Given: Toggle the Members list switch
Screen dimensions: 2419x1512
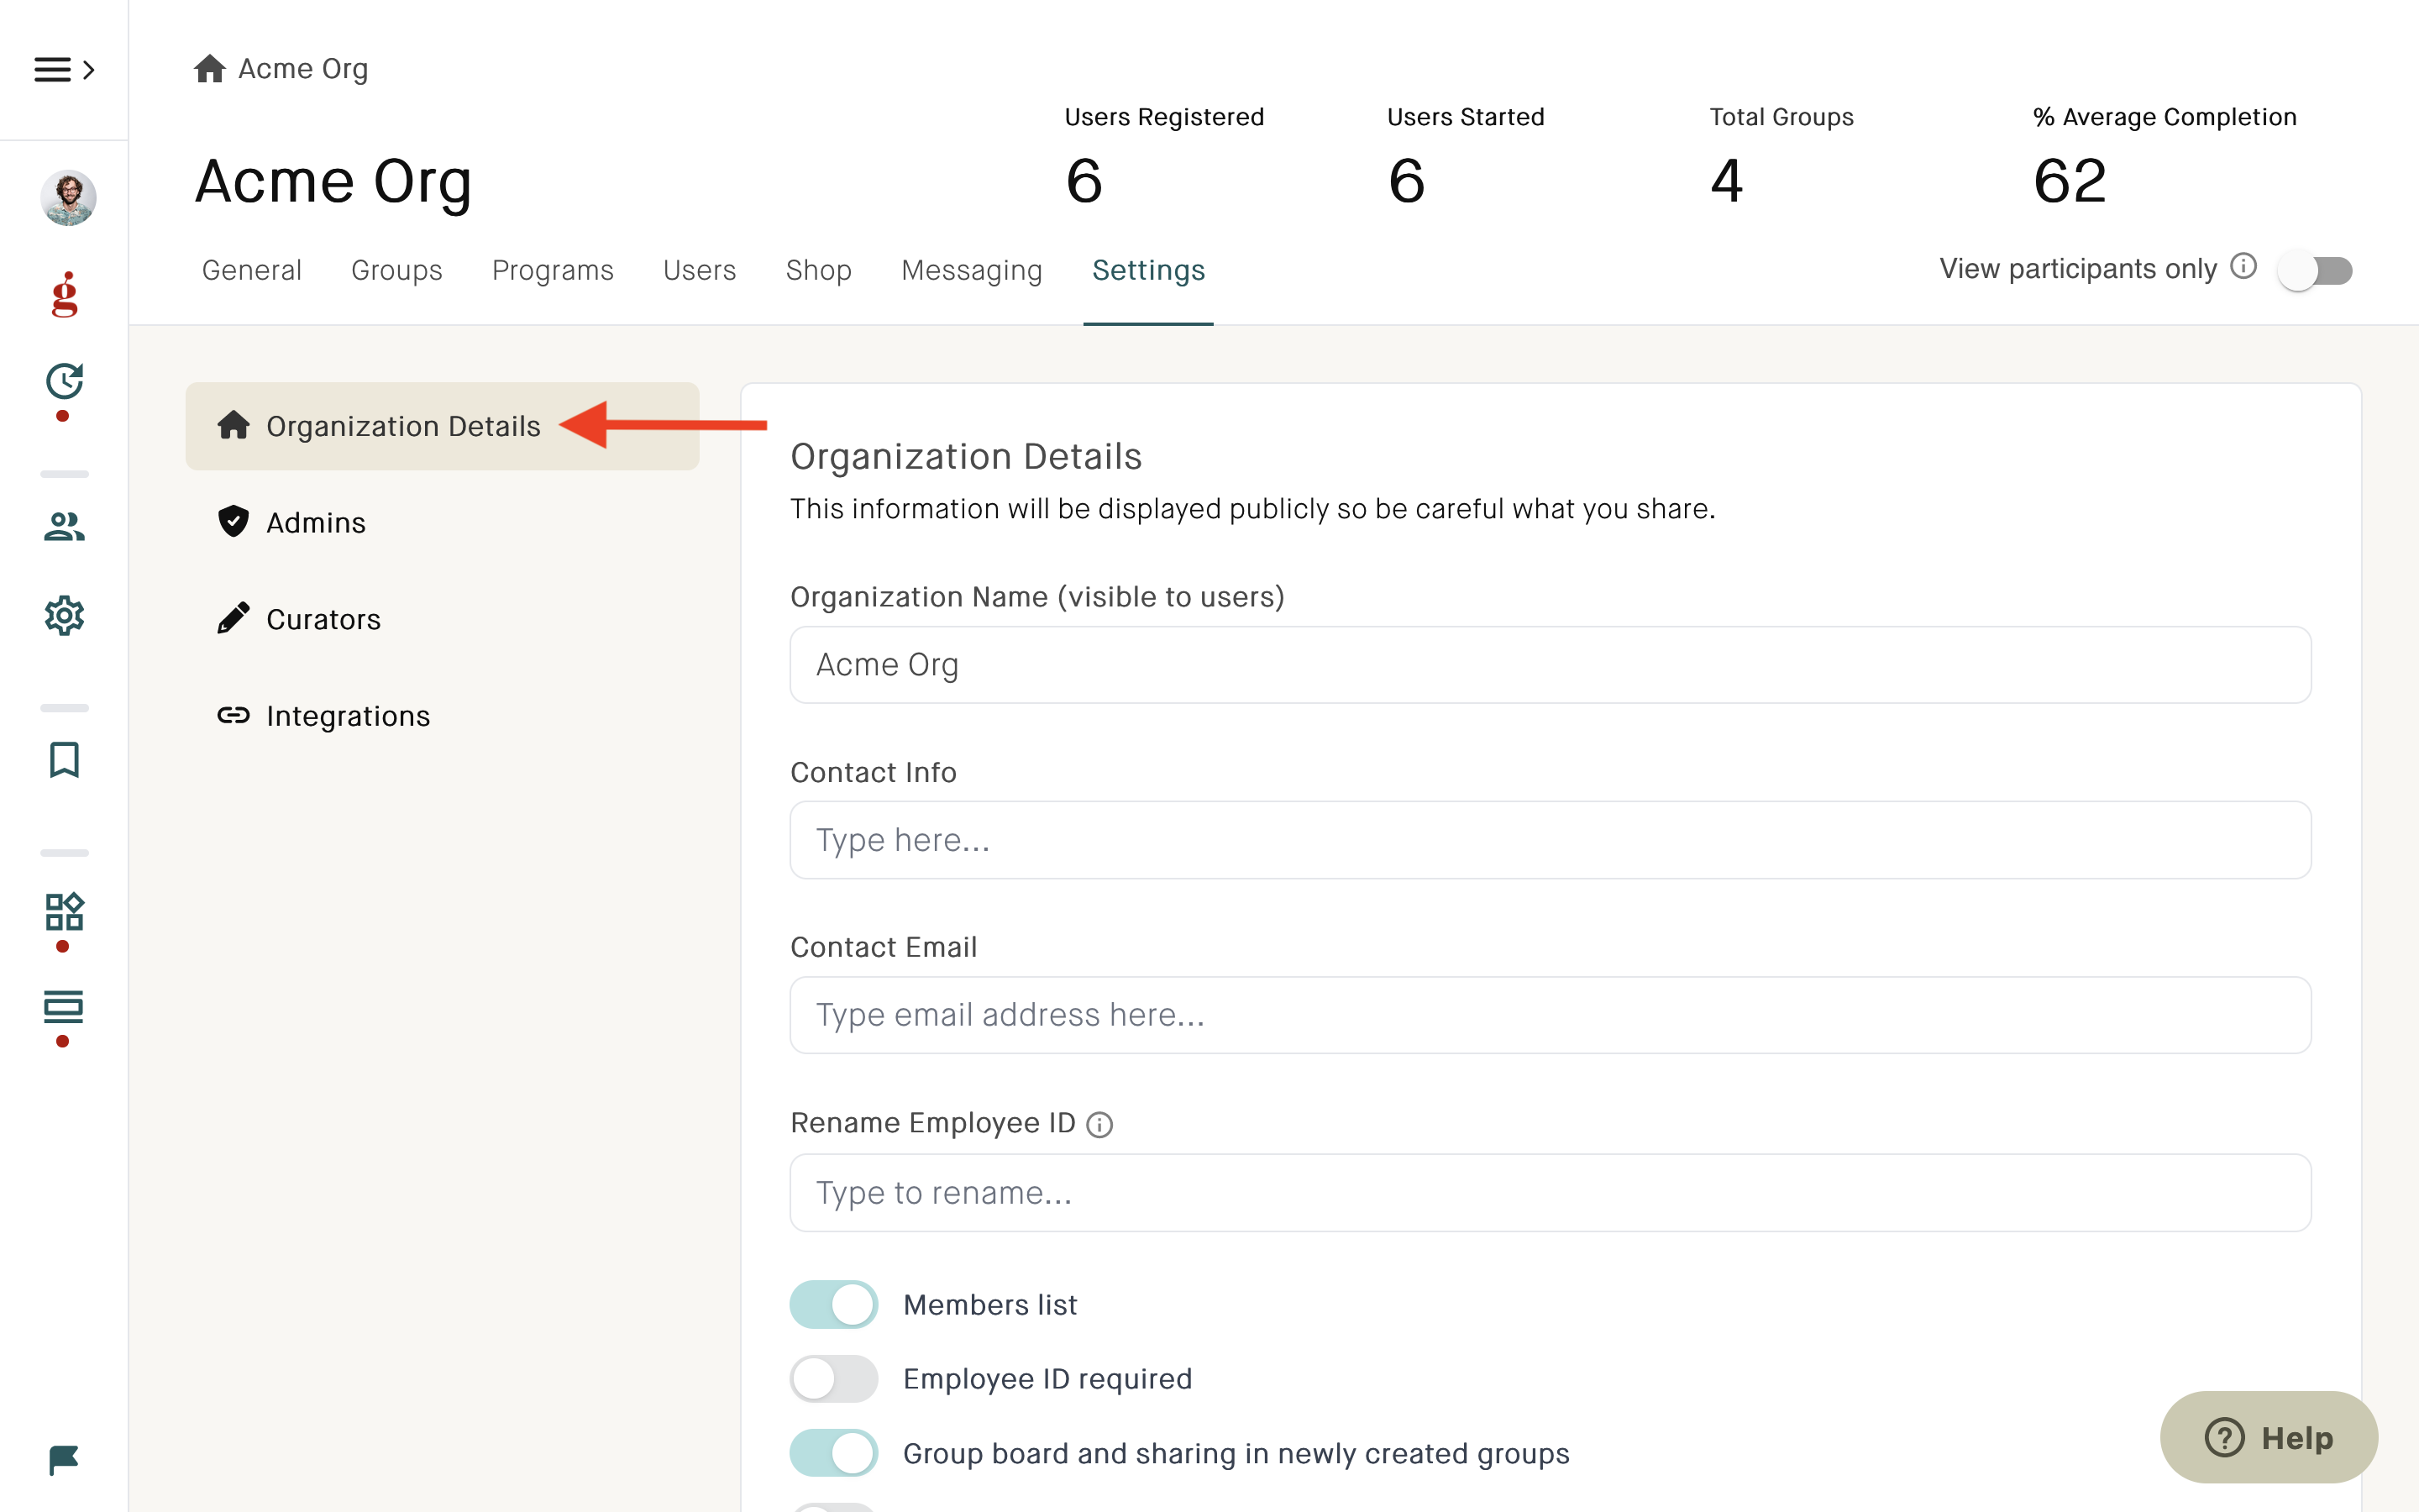Looking at the screenshot, I should [834, 1305].
